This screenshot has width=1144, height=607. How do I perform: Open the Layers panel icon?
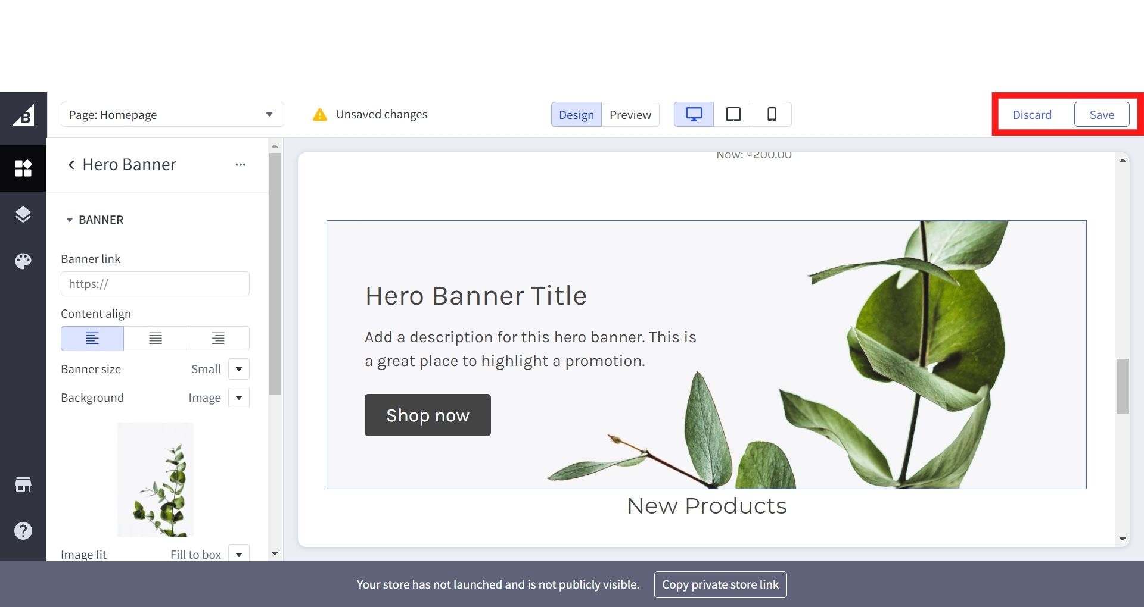click(x=23, y=214)
